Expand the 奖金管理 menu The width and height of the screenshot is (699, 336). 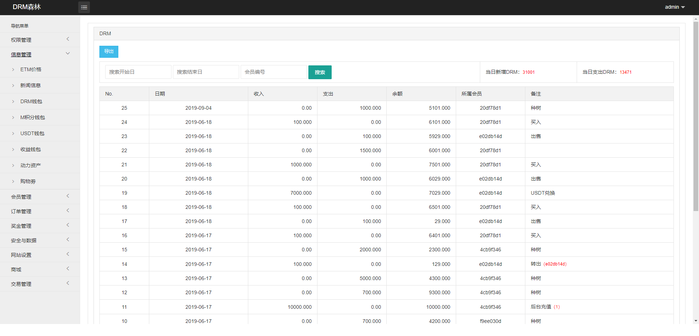point(40,226)
